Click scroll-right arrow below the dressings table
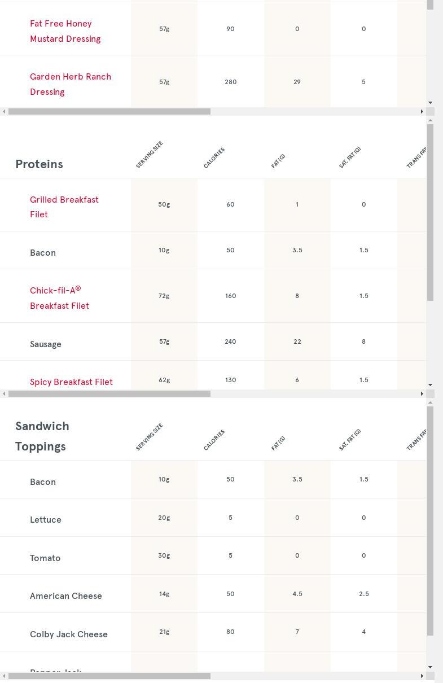This screenshot has width=443, height=683. tap(422, 112)
